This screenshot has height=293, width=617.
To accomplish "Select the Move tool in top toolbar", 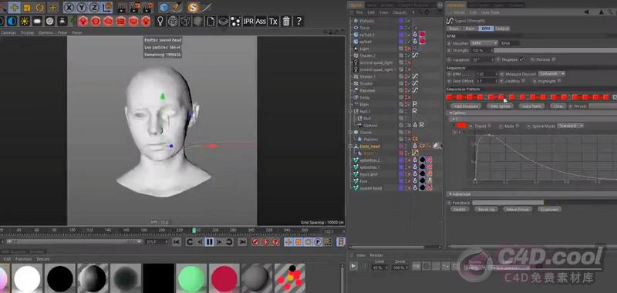I will 14,7.
